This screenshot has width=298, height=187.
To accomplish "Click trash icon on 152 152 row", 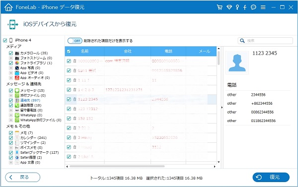I will [74, 118].
